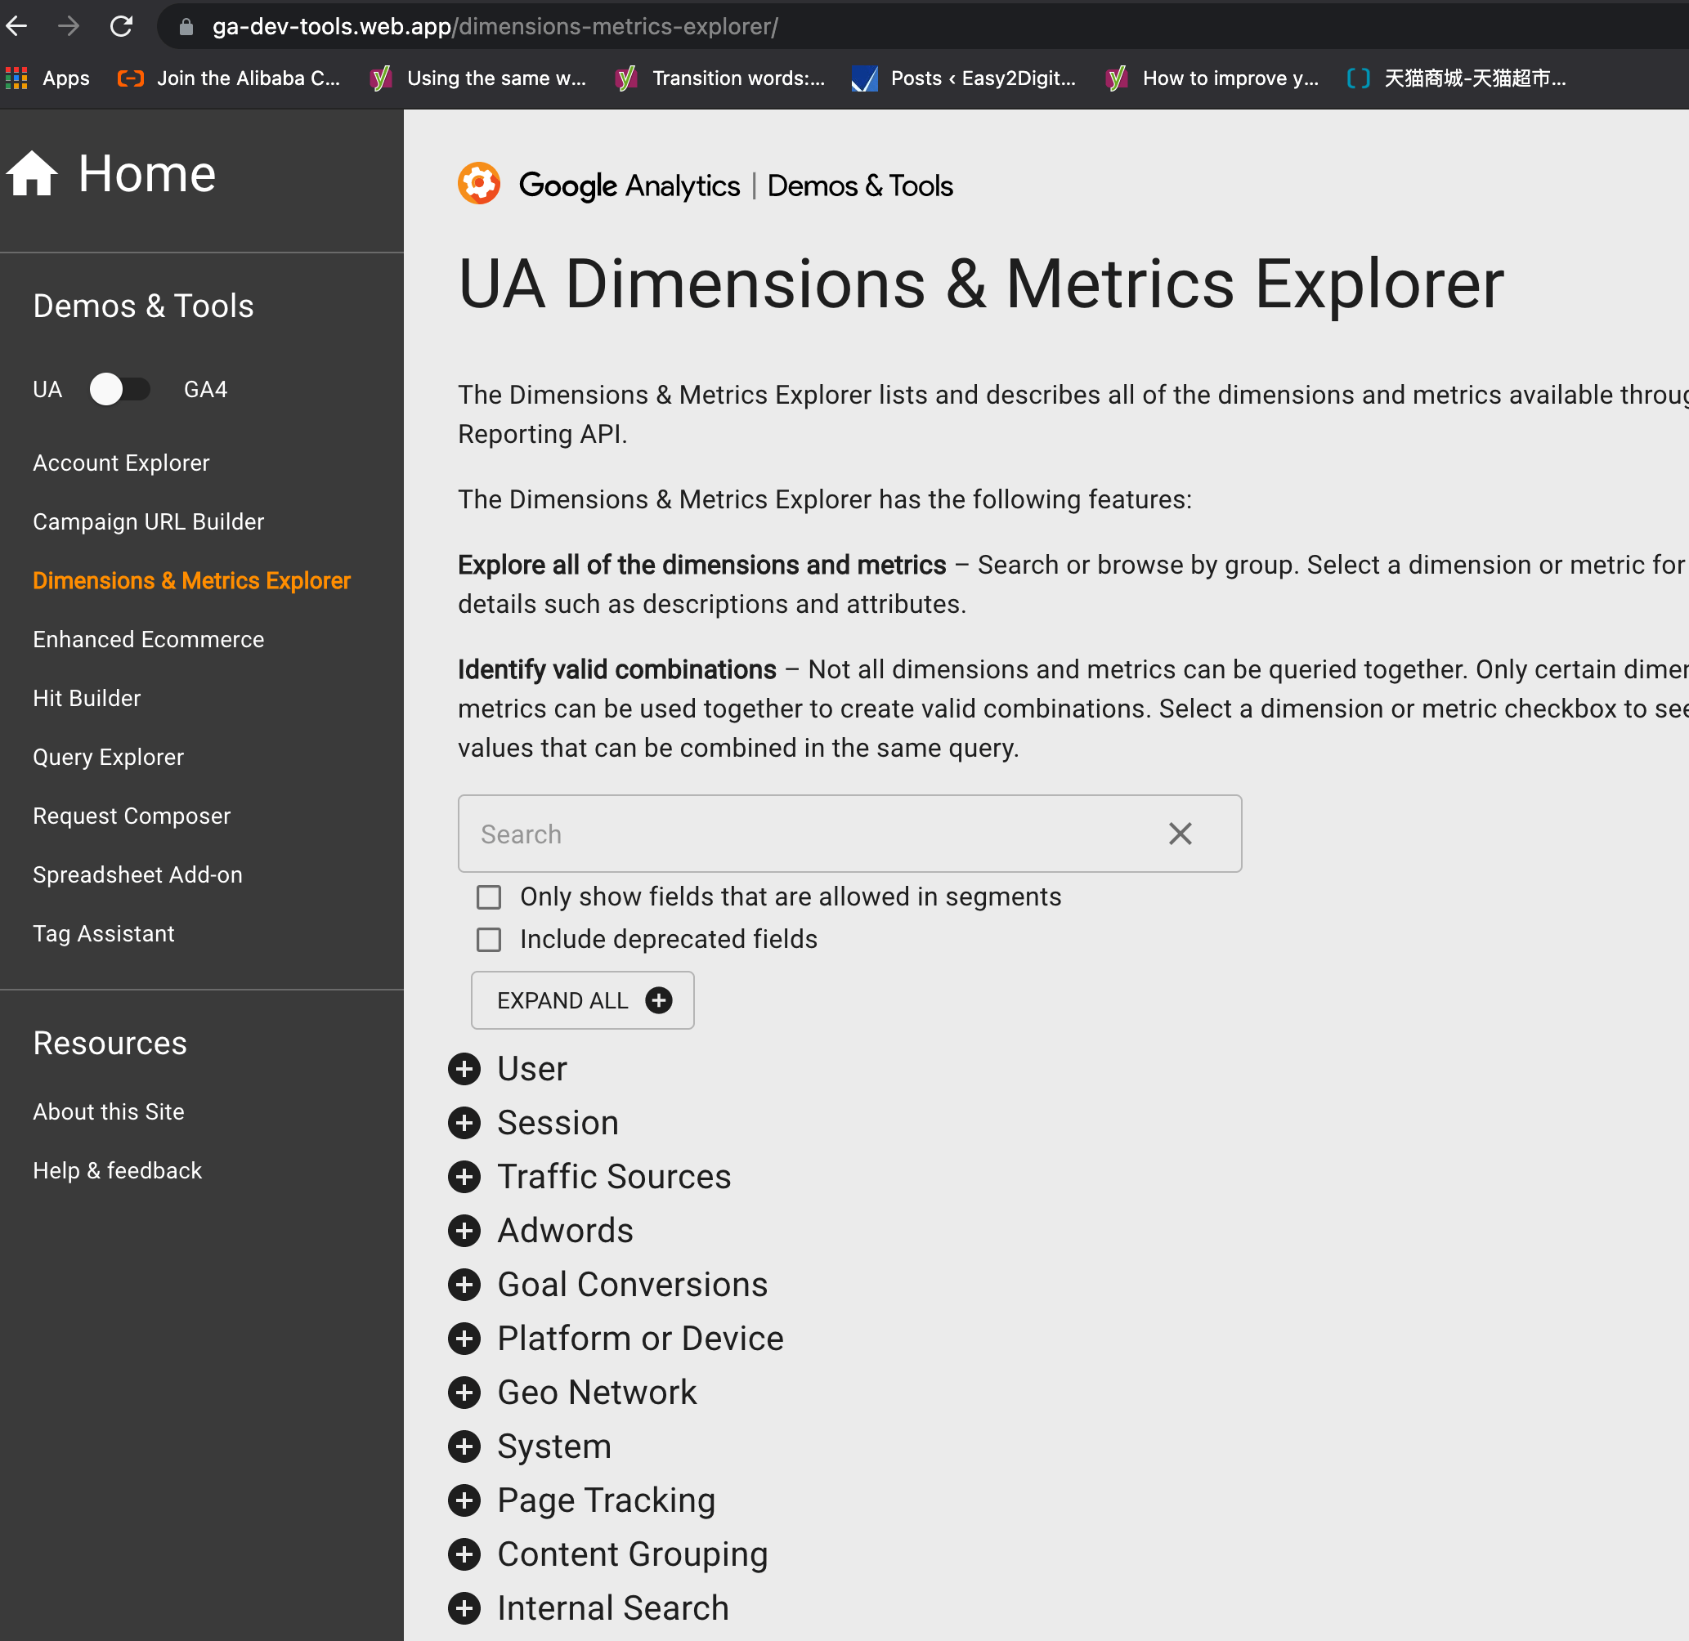Expand the Content Grouping group
This screenshot has width=1689, height=1641.
(x=464, y=1555)
